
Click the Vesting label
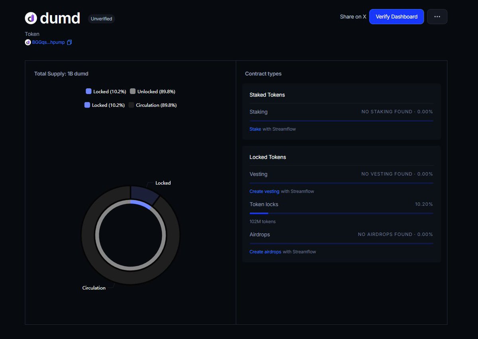[259, 174]
